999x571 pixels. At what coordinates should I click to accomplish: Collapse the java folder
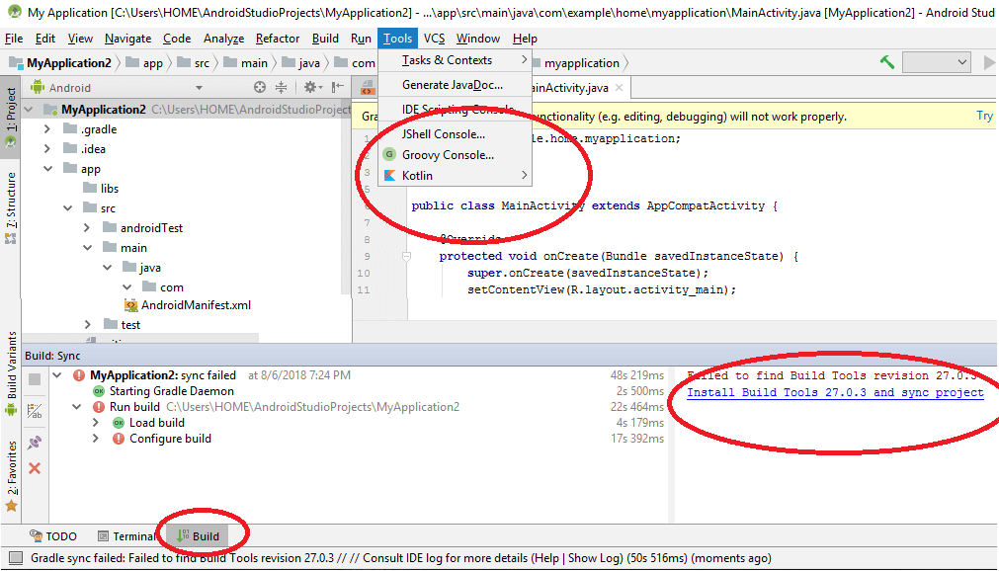[107, 268]
